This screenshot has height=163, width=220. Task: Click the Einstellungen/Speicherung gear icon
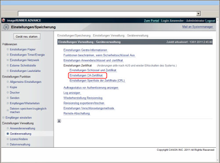tap(6, 27)
